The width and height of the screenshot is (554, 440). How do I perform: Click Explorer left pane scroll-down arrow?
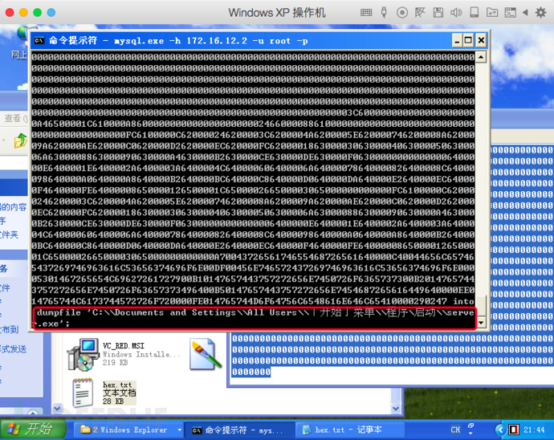click(57, 409)
